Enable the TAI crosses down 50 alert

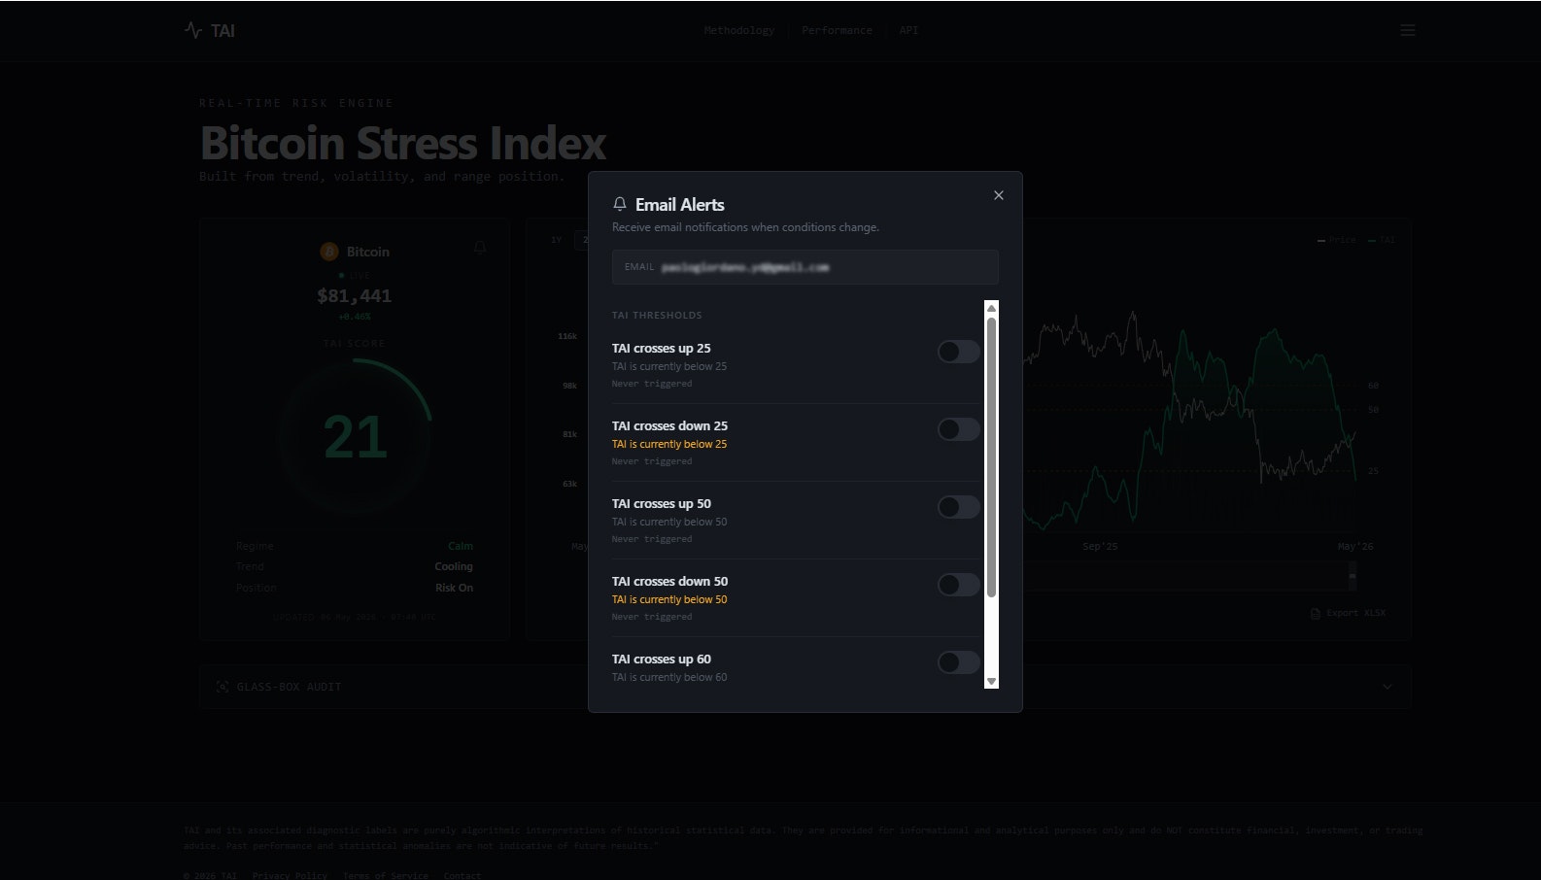coord(958,585)
